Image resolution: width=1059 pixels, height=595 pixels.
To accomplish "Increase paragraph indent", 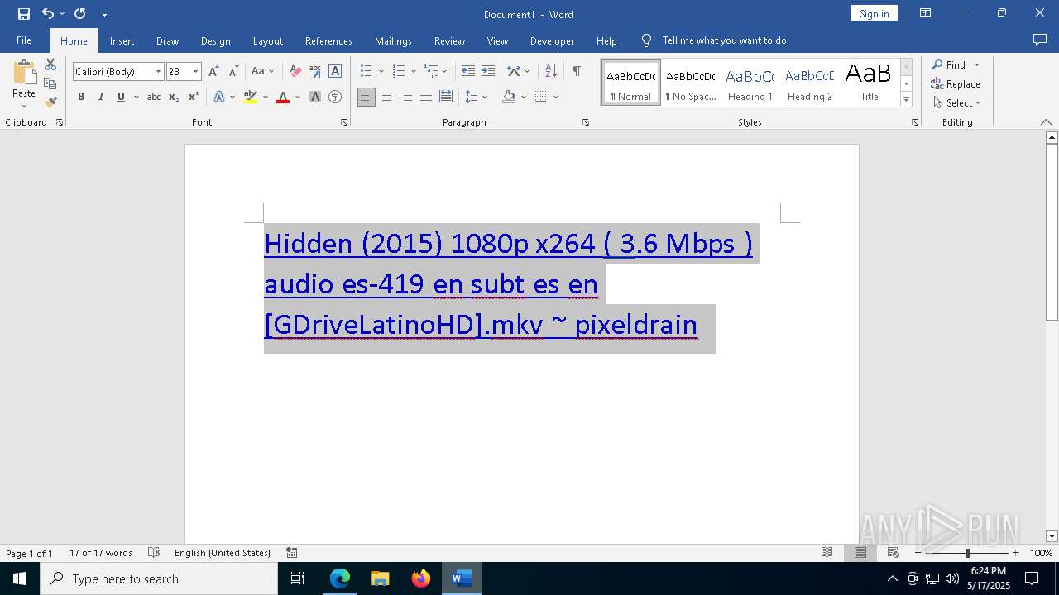I will pos(488,72).
